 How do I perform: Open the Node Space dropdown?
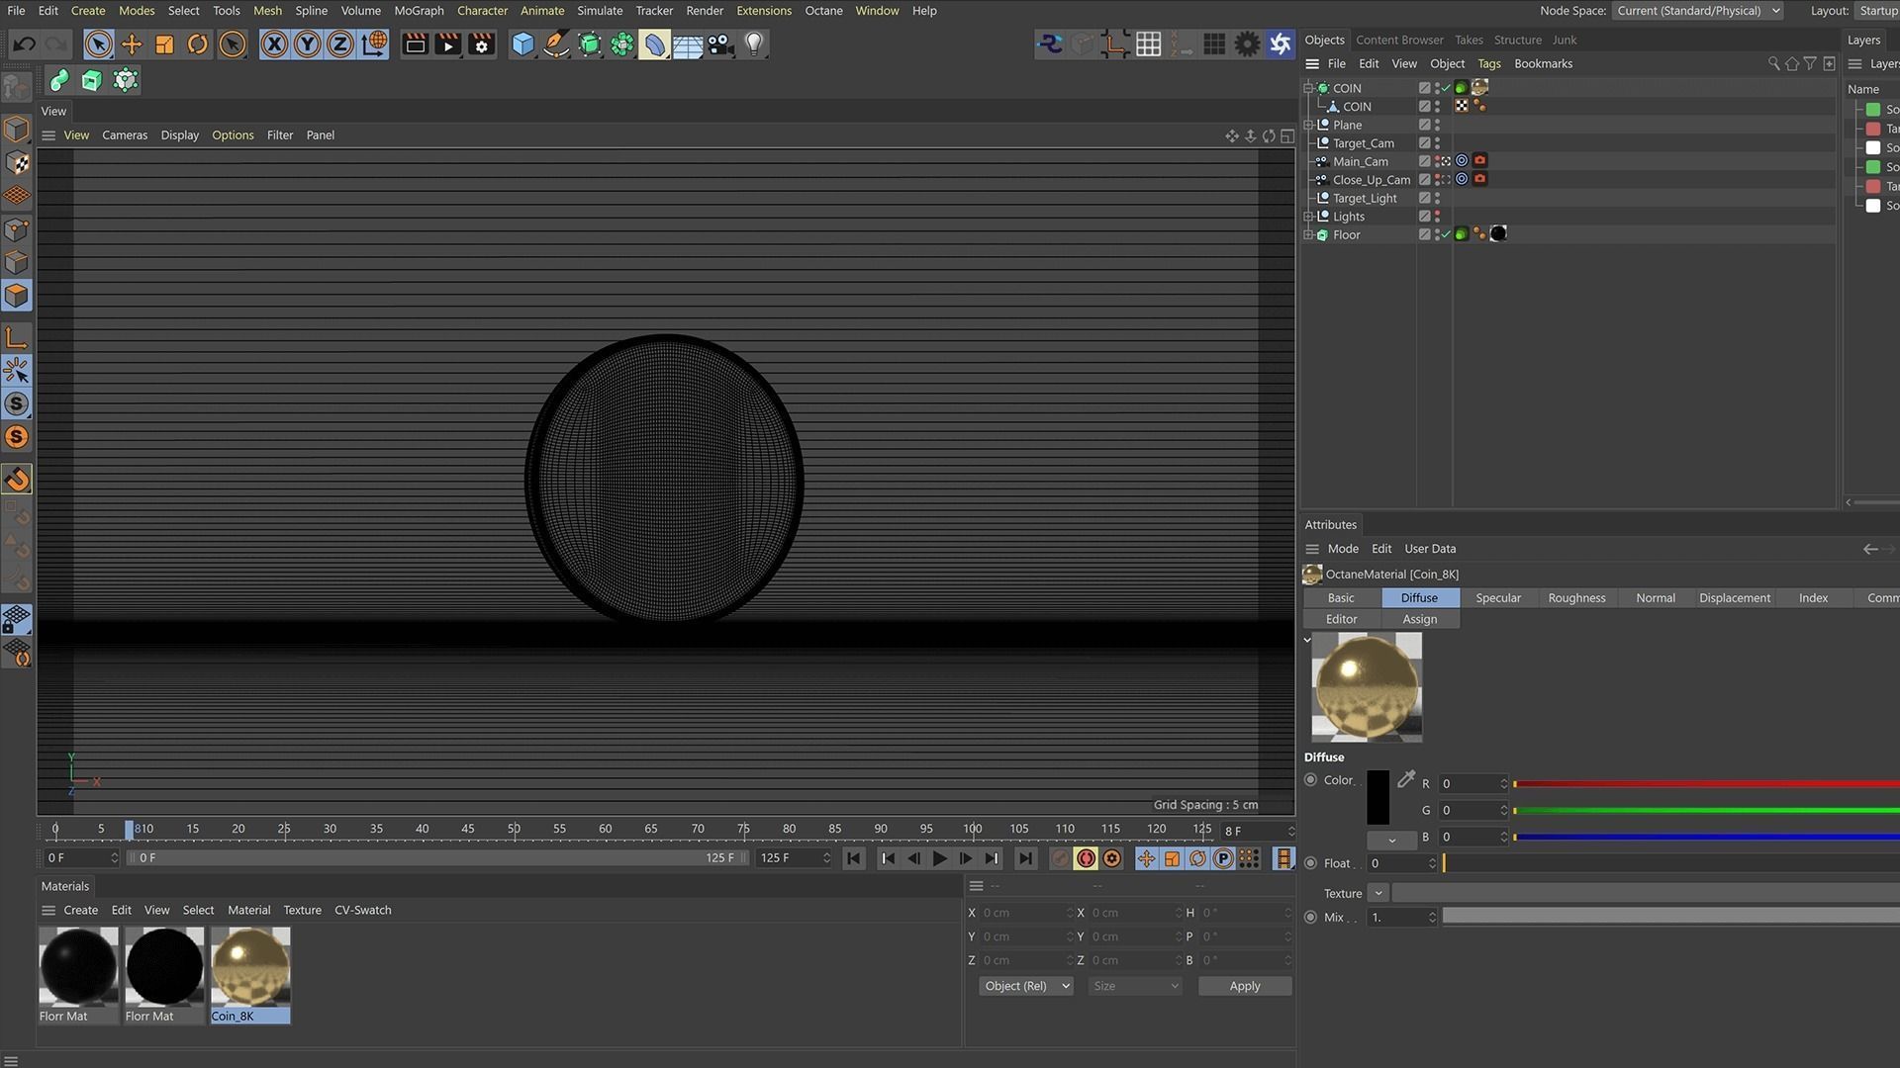[1698, 11]
